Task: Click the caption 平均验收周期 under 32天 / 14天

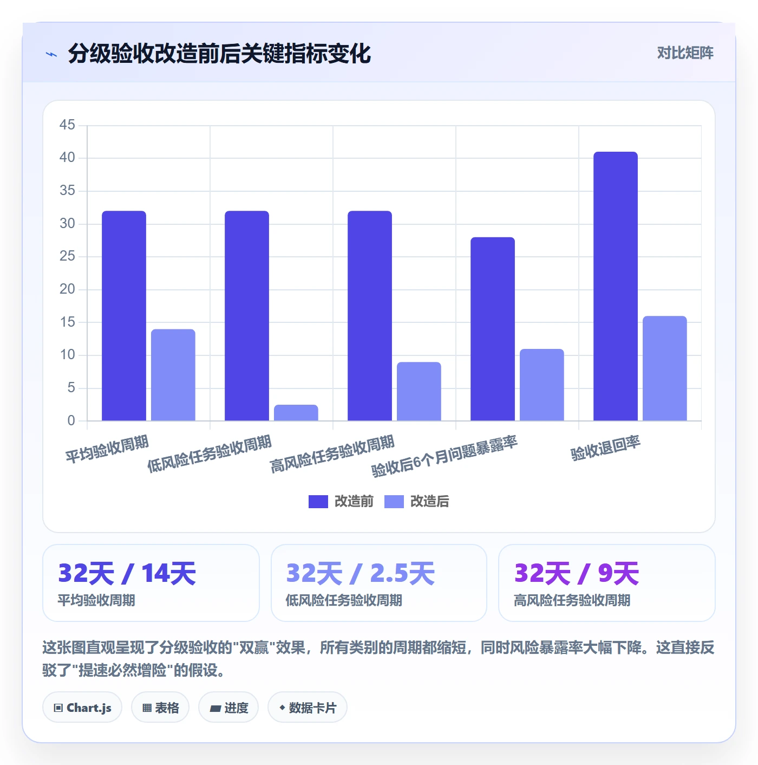Action: [x=96, y=600]
